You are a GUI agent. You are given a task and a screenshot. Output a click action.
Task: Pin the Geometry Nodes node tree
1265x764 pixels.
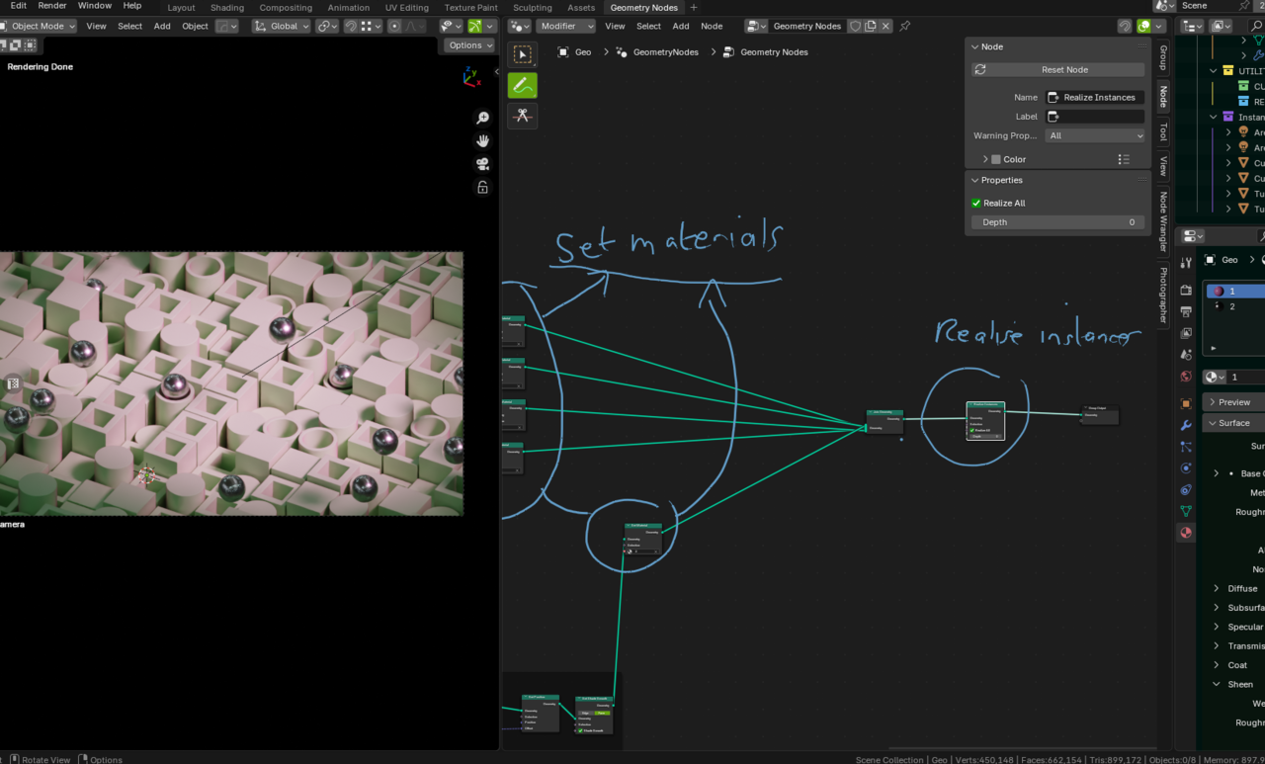(904, 27)
